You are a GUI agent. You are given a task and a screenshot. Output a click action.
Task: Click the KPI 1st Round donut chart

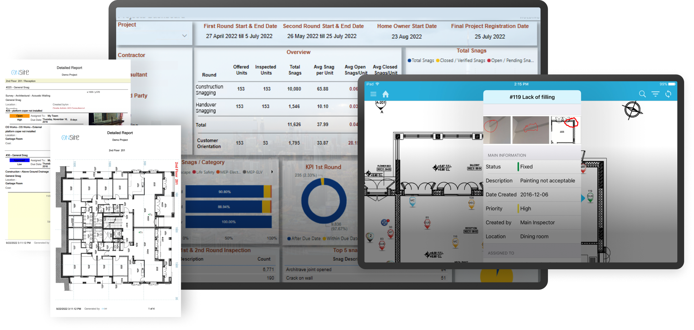coord(324,201)
